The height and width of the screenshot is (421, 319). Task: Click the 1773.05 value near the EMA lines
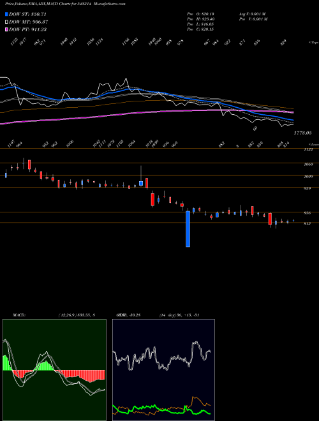pyautogui.click(x=302, y=133)
